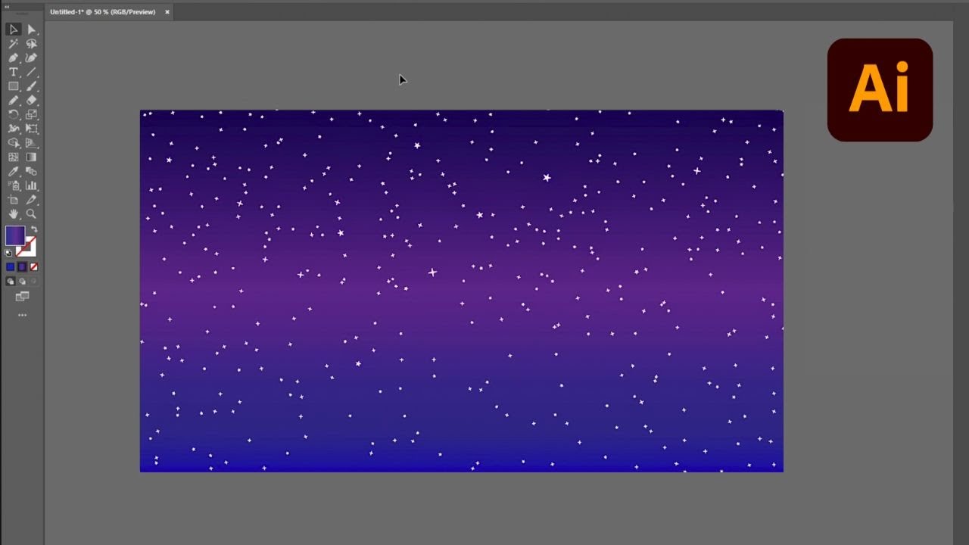Click the gradient Fill color box
The image size is (969, 545).
[x=15, y=236]
